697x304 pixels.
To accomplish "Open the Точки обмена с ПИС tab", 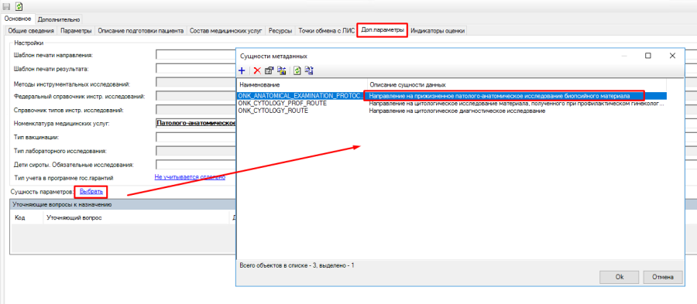I will coord(326,31).
